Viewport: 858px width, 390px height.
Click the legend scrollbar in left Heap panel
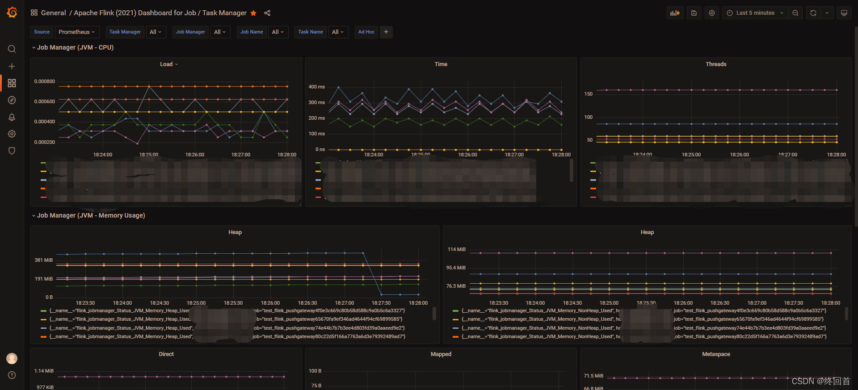[x=434, y=314]
